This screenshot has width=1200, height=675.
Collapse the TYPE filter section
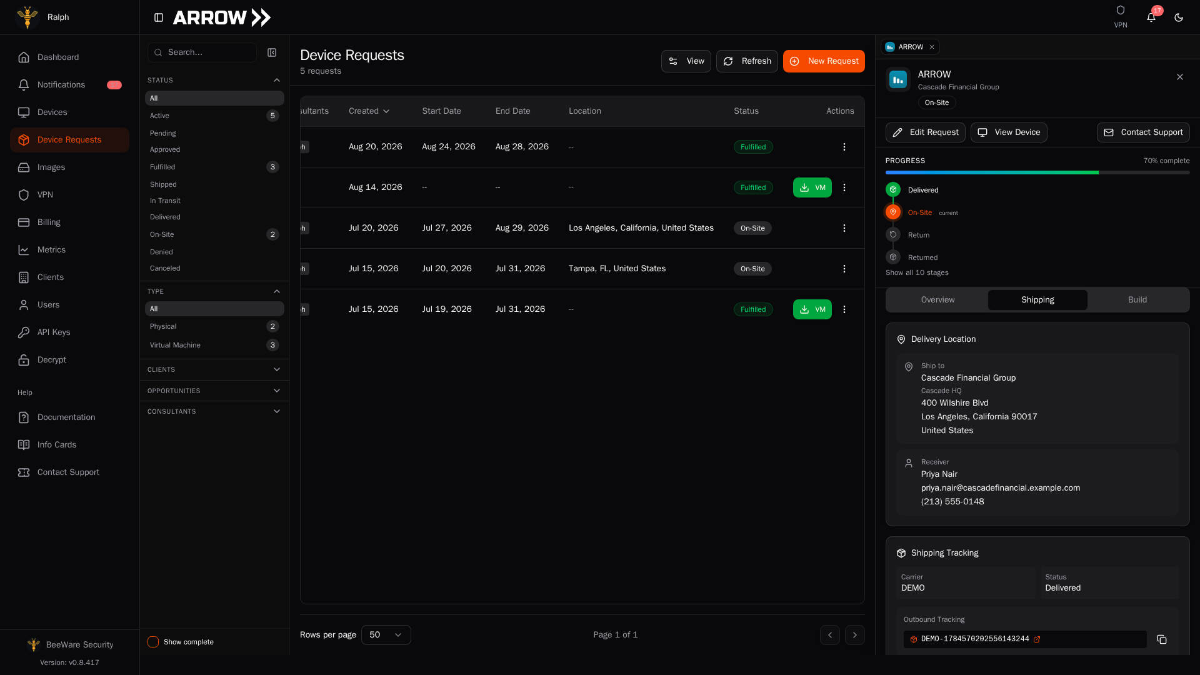coord(214,291)
